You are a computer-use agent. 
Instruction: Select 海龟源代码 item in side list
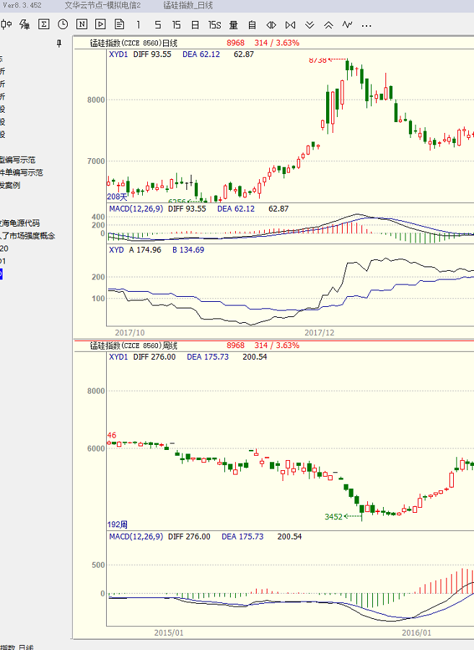20,223
